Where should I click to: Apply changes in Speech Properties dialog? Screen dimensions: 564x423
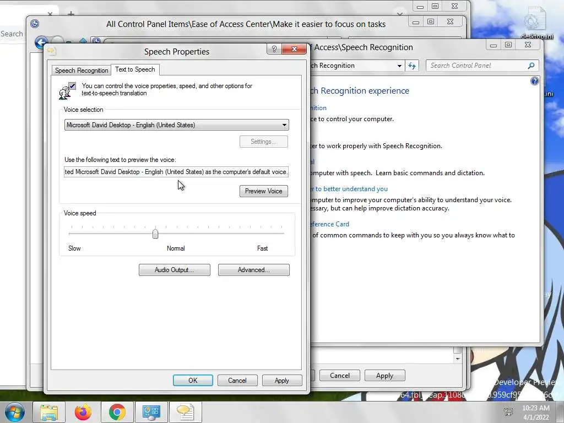pyautogui.click(x=282, y=380)
